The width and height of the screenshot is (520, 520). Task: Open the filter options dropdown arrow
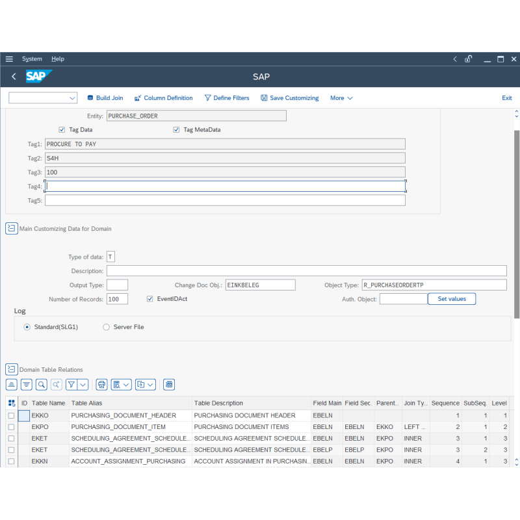coord(83,385)
